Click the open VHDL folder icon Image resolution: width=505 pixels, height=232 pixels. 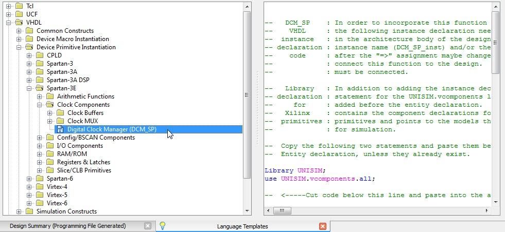click(x=19, y=23)
